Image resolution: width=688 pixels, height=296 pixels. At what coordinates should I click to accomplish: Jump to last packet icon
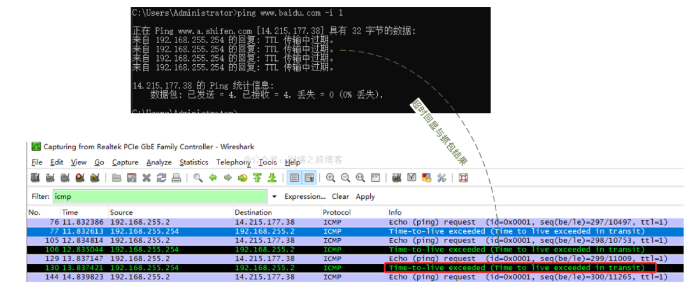coord(273,177)
